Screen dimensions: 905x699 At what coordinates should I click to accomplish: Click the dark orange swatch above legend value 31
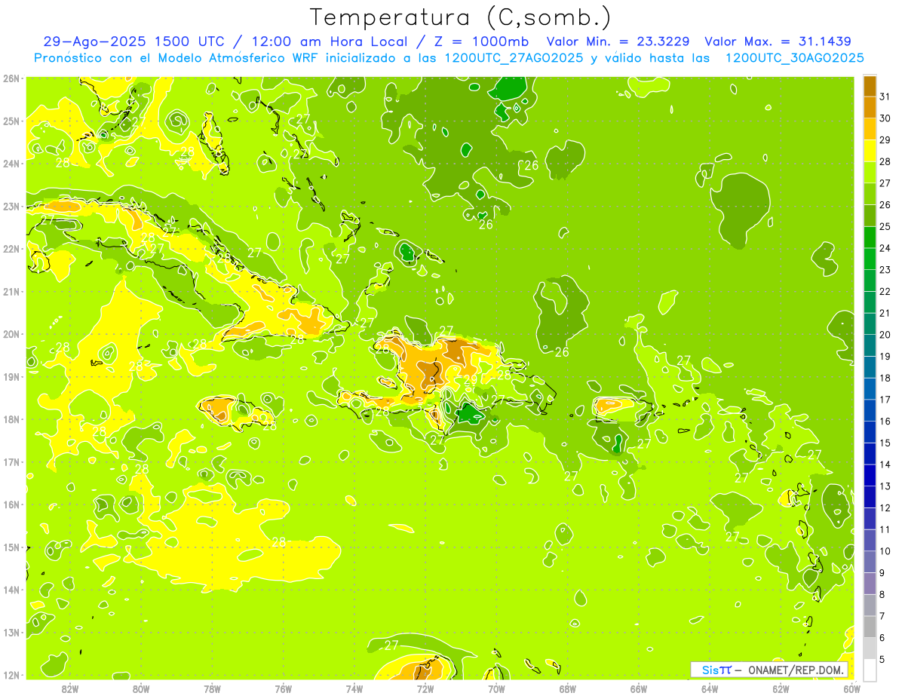pos(870,86)
